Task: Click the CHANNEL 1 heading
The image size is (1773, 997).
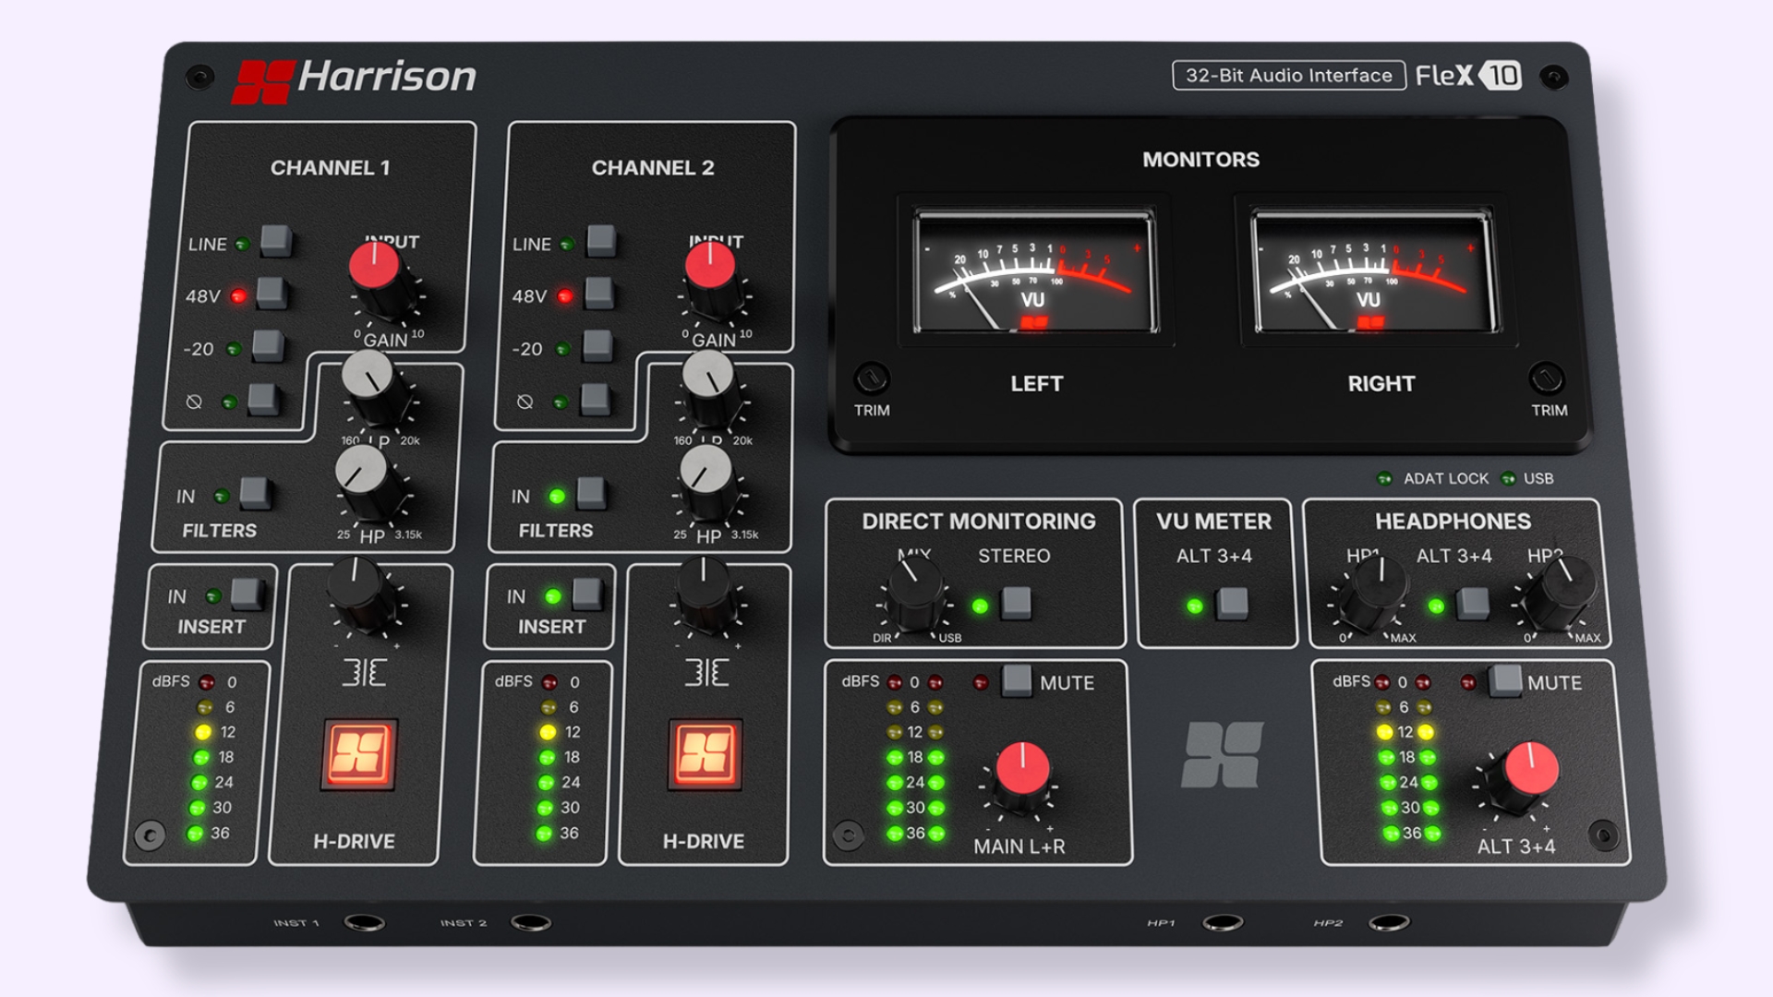Action: (330, 168)
